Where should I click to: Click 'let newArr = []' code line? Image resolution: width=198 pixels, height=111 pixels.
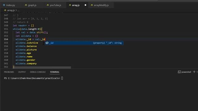[x=23, y=26]
